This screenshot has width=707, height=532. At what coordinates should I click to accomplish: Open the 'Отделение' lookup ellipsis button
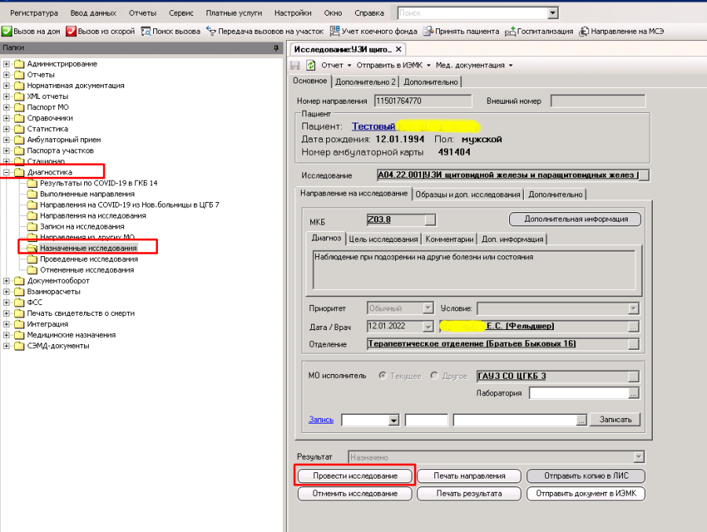[x=633, y=344]
